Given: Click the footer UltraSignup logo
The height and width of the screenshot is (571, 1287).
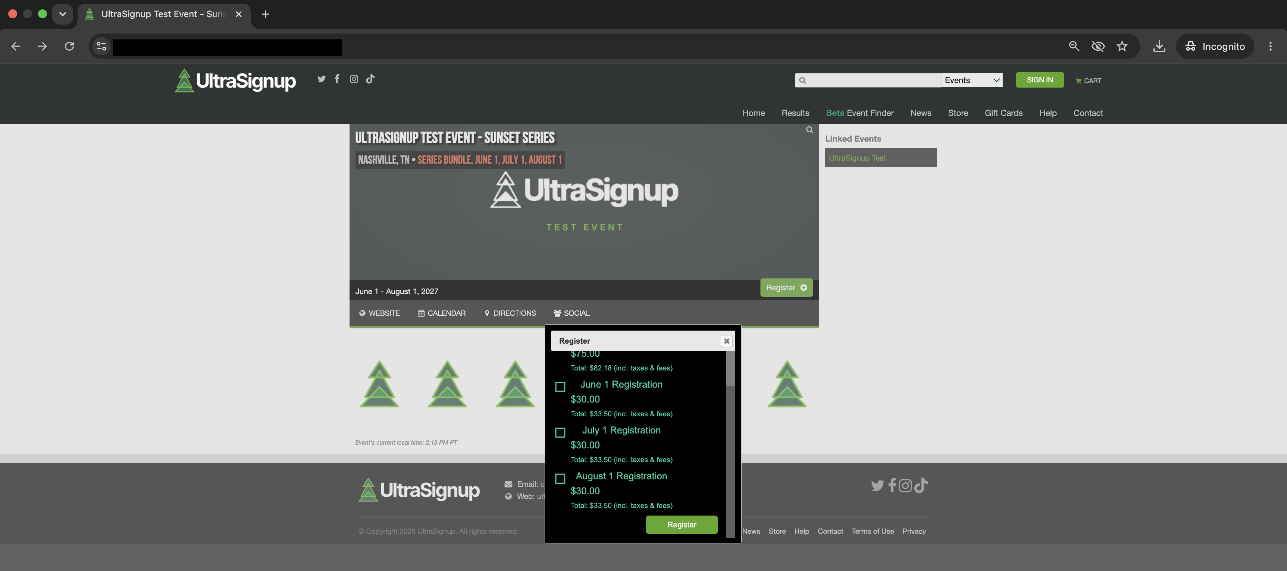Looking at the screenshot, I should (x=419, y=490).
